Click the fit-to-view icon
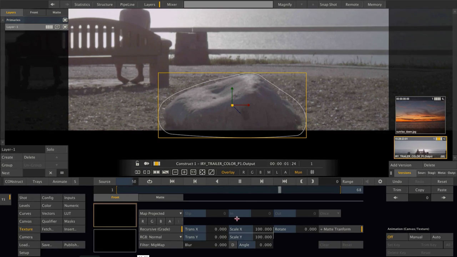457x257 pixels. pos(202,172)
